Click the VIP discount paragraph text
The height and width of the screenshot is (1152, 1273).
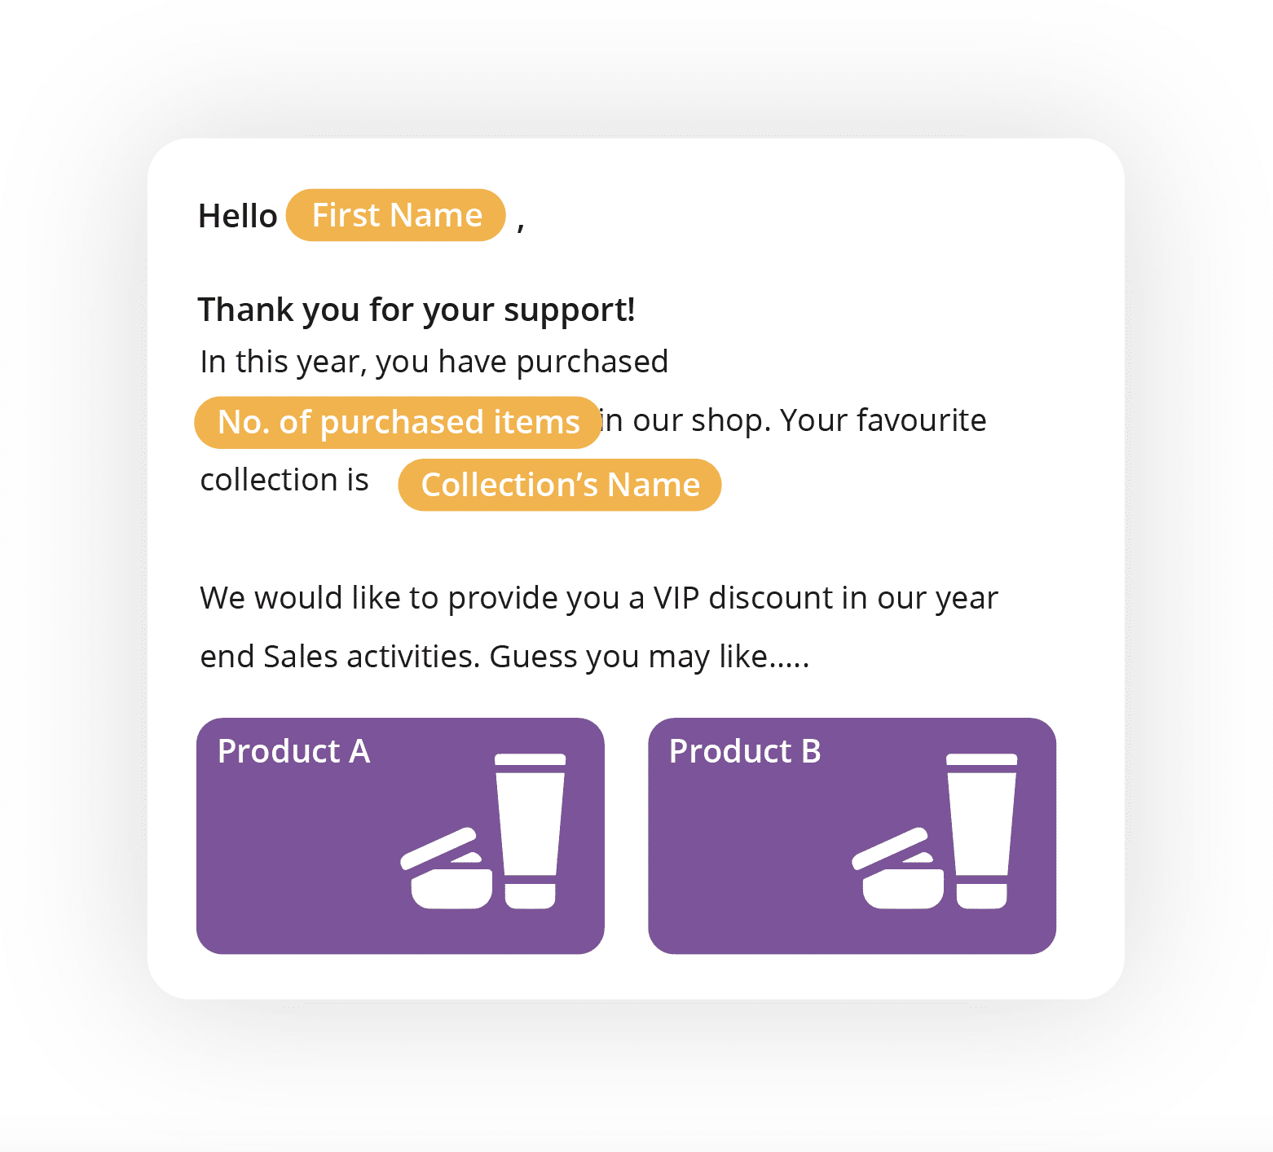[x=599, y=627]
